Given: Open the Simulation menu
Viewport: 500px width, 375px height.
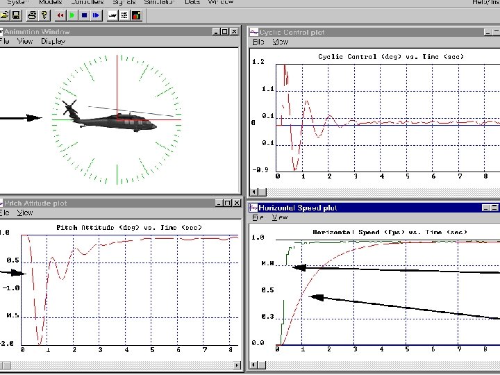Looking at the screenshot, I should tap(159, 3).
